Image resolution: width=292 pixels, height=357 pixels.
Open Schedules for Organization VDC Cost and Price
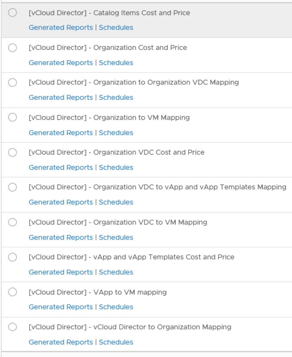[116, 167]
